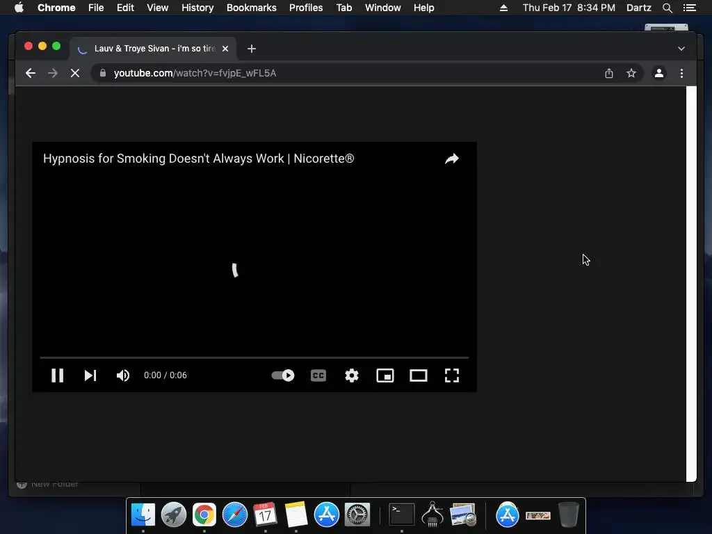Screen dimensions: 712x534
Task: Enable closed captions (CC)
Action: (x=318, y=375)
